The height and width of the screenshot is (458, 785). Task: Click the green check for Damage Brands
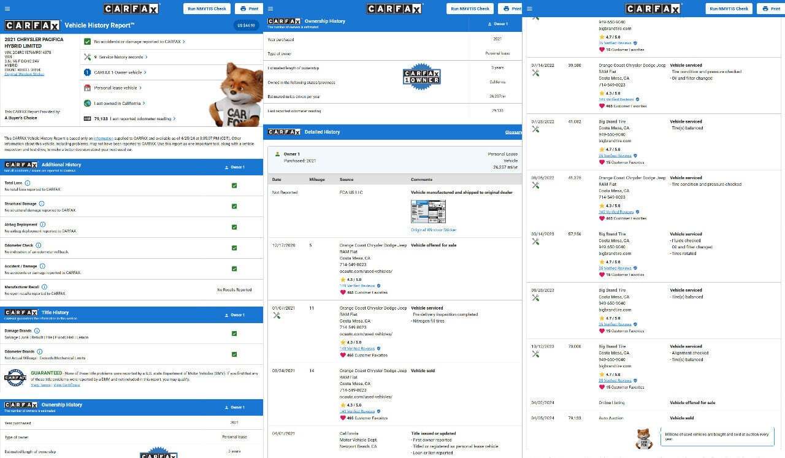pyautogui.click(x=234, y=334)
